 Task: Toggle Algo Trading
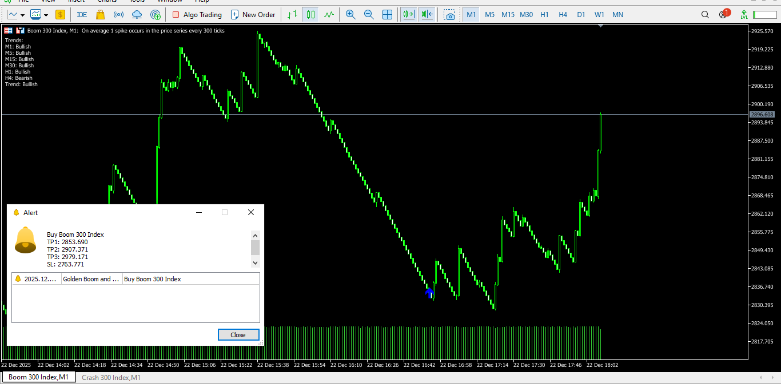click(197, 15)
